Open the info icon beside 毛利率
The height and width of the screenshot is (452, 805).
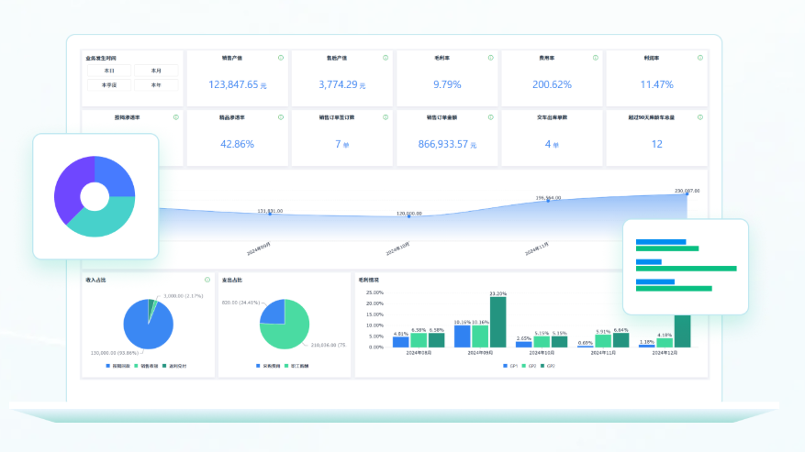click(x=491, y=58)
